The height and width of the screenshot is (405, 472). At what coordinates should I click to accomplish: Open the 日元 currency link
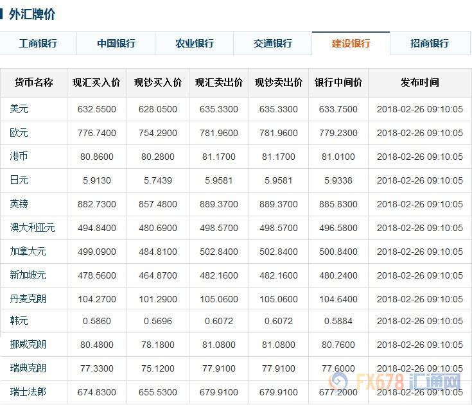tap(19, 180)
